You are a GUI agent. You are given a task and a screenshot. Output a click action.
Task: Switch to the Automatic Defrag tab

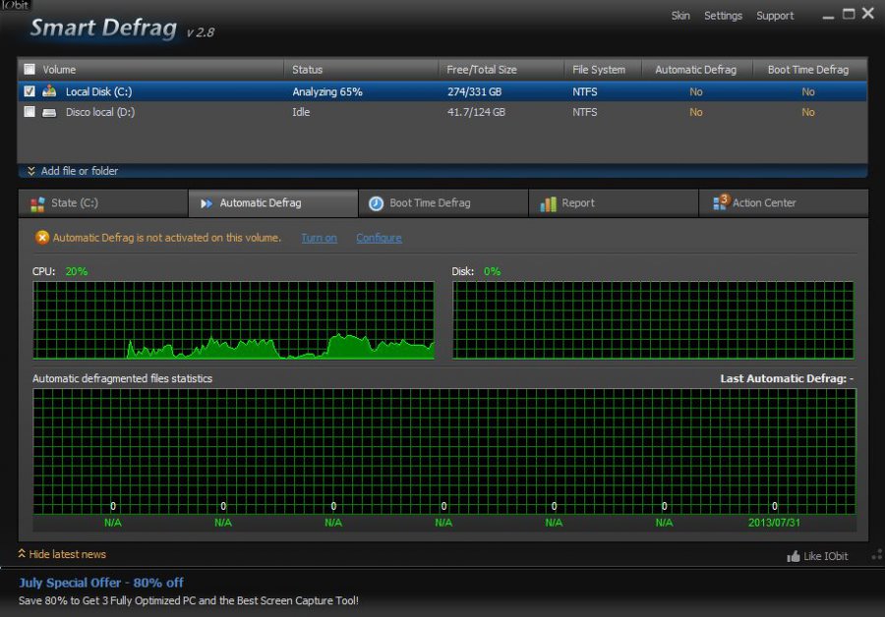pyautogui.click(x=273, y=203)
